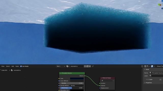Open the Add menu in node editor
Image resolution: width=163 pixels, height=91 pixels.
[x=13, y=66]
